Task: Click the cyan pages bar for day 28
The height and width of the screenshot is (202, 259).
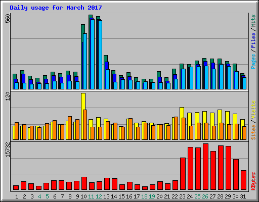Action: (x=222, y=77)
